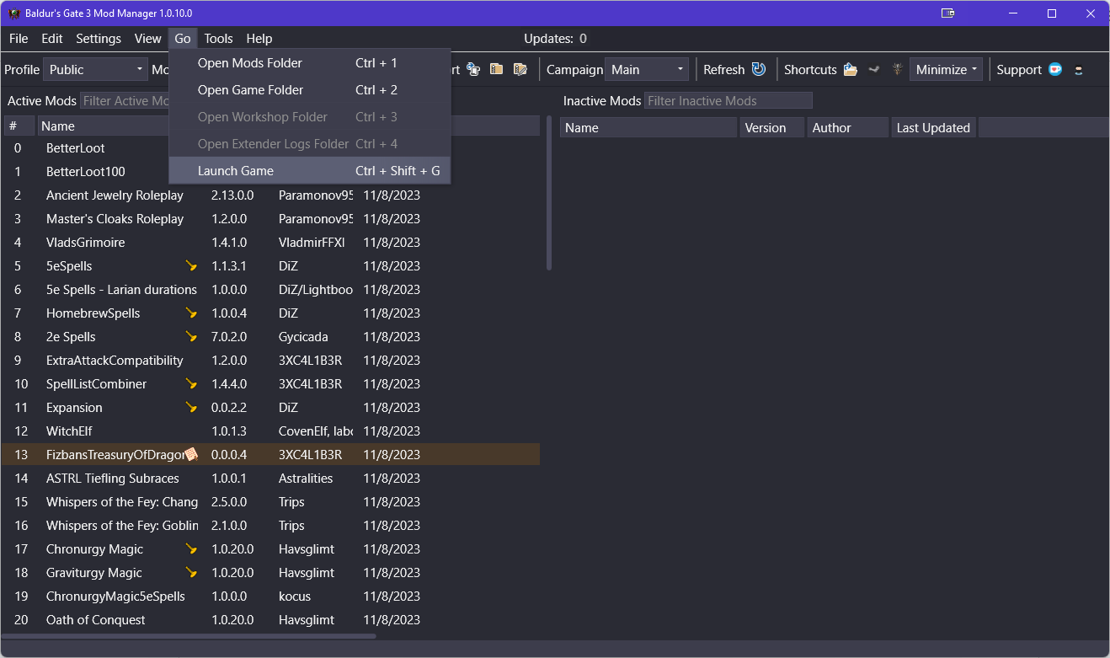This screenshot has height=658, width=1110.
Task: Click the Active Mods vertical scrollbar thumb
Action: click(x=549, y=193)
